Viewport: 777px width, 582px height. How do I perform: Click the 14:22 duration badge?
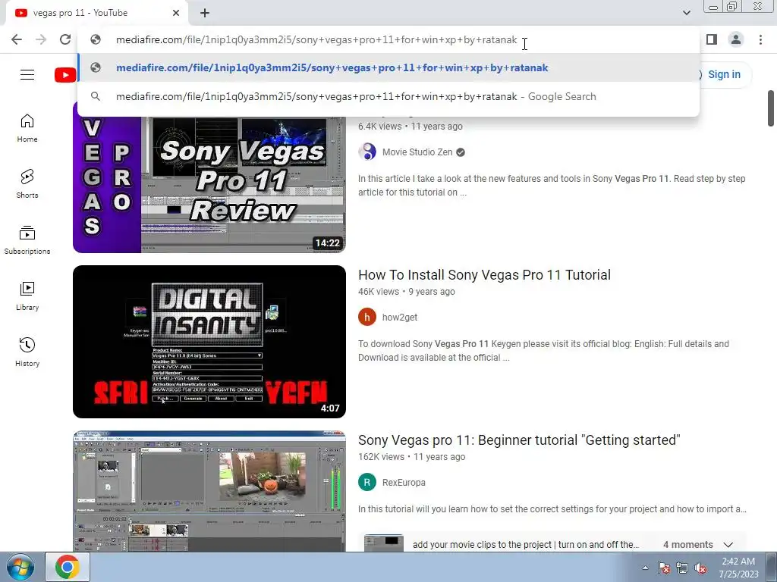pyautogui.click(x=328, y=243)
